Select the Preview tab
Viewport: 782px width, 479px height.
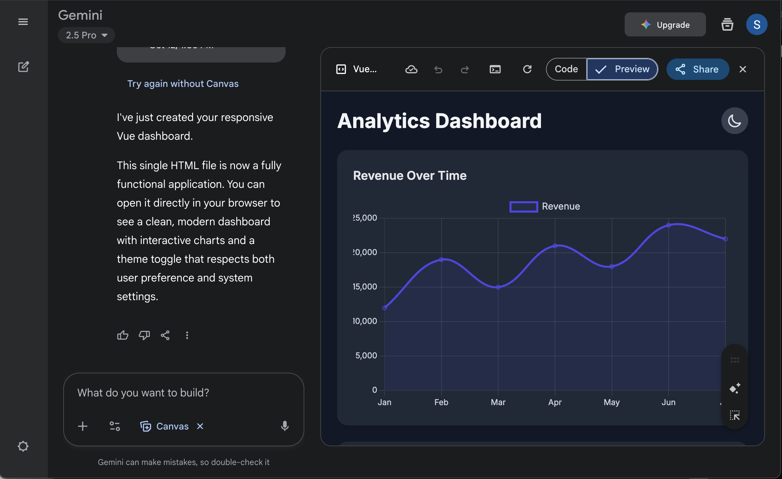(x=622, y=69)
